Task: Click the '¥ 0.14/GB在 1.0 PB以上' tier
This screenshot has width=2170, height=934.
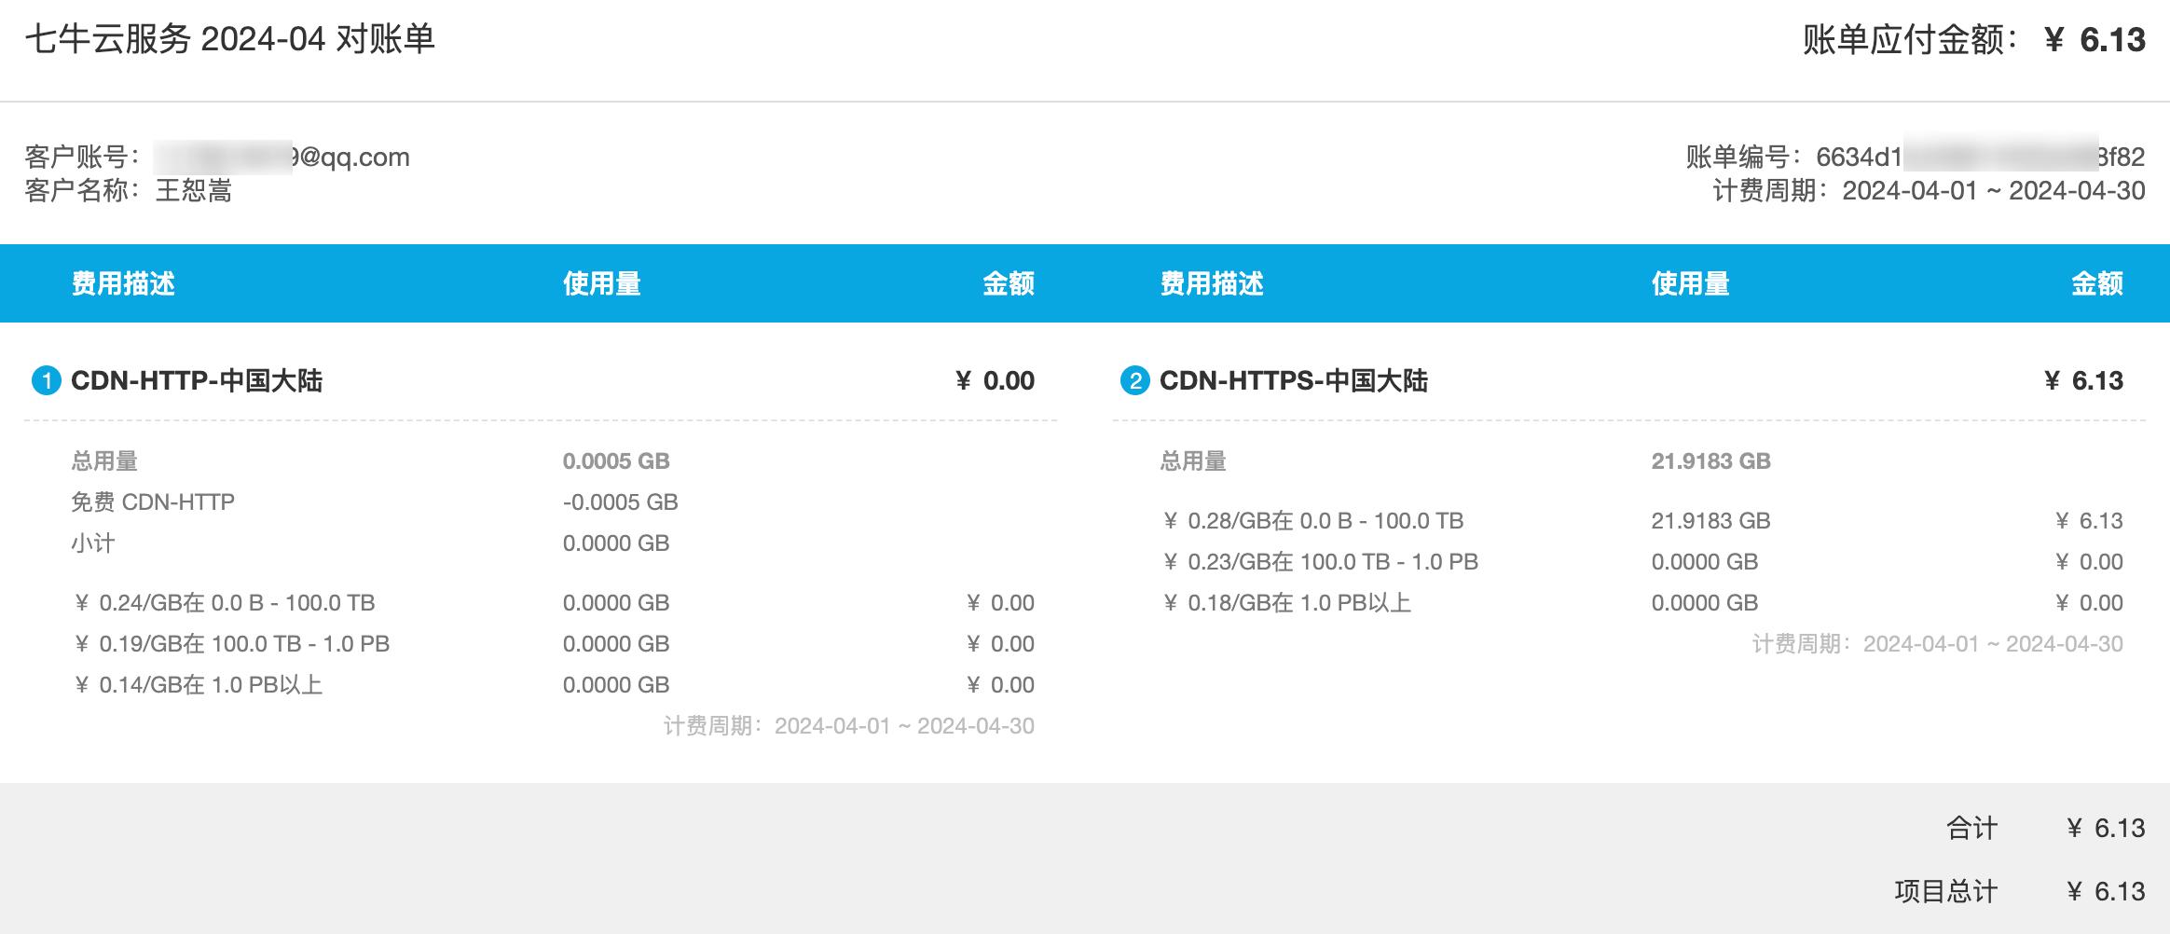Action: tap(199, 684)
